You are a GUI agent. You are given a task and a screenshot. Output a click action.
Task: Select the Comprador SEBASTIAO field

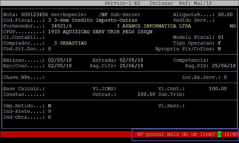[70, 43]
